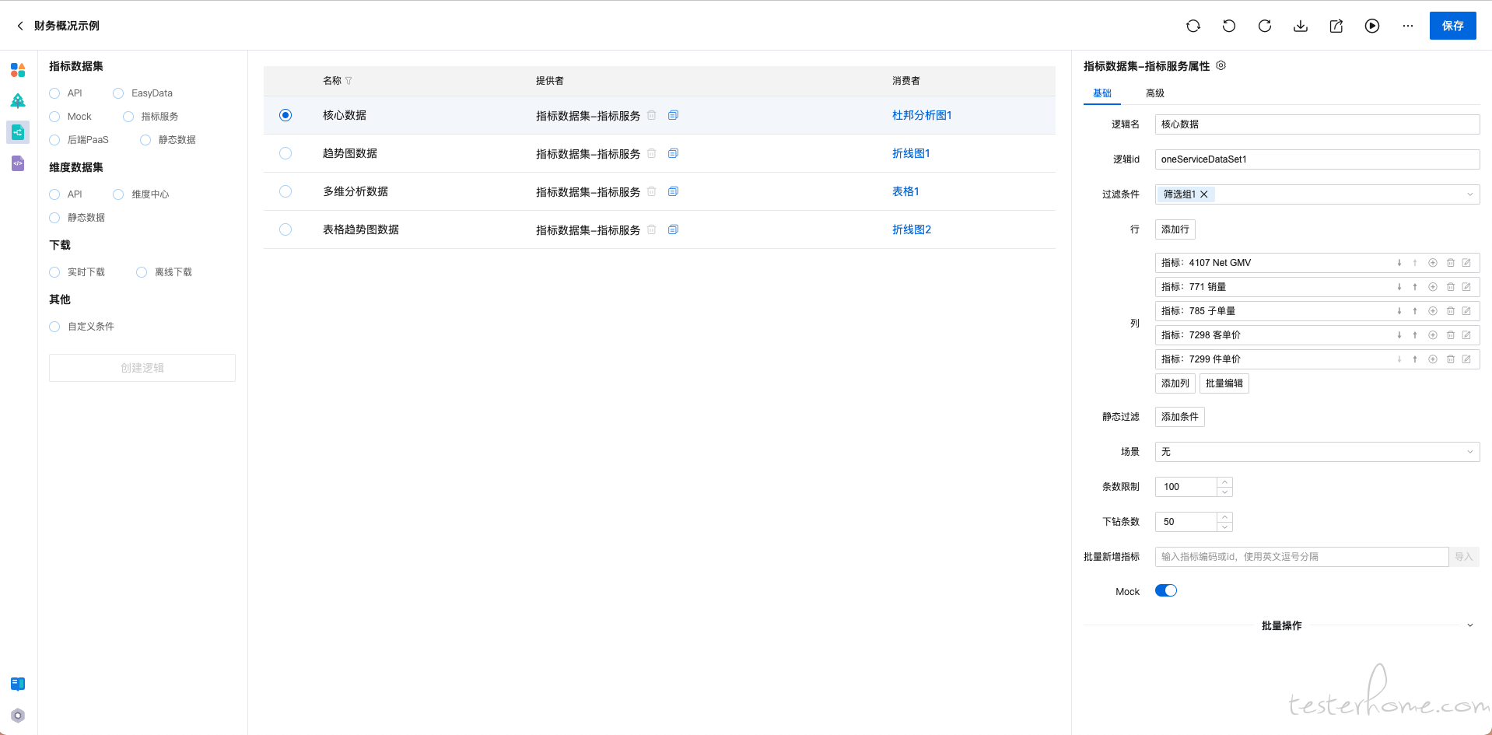
Task: Click the back arrow beside 财务概况示例
Action: (20, 26)
